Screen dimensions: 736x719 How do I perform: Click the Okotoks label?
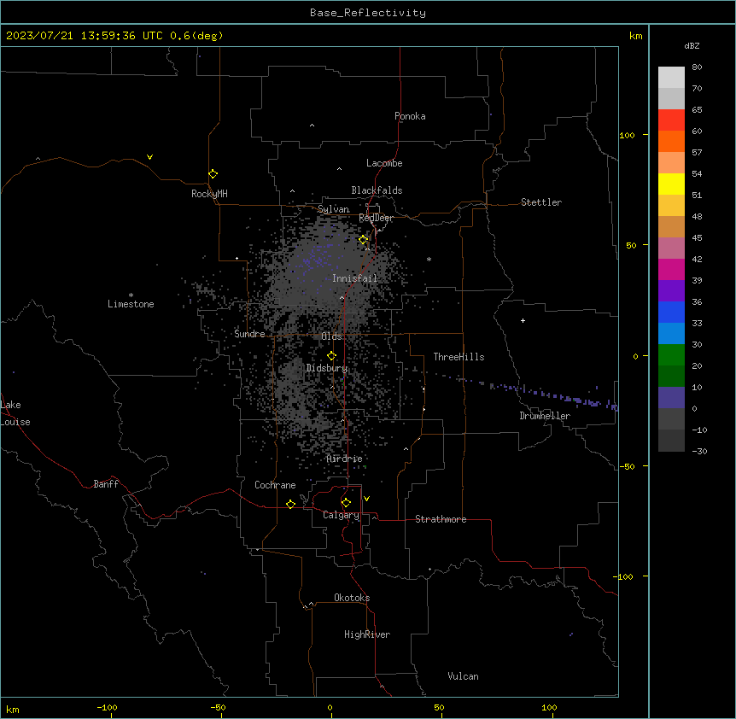(x=352, y=598)
